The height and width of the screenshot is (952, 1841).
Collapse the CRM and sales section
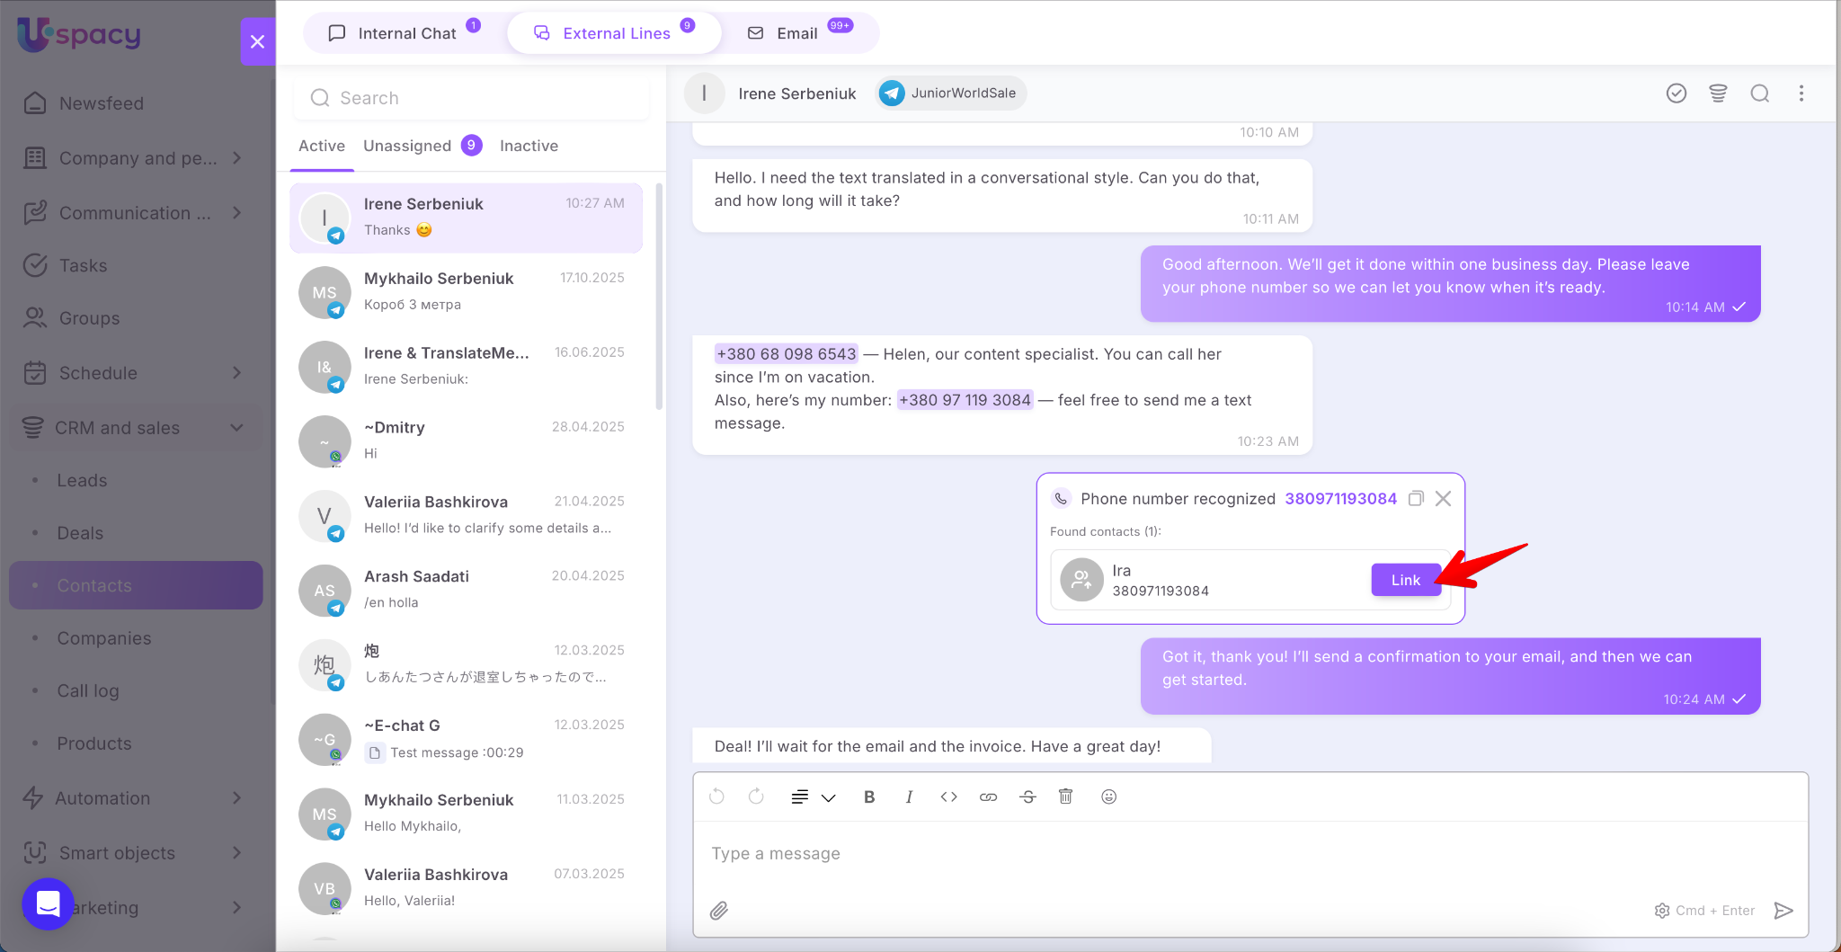tap(236, 428)
